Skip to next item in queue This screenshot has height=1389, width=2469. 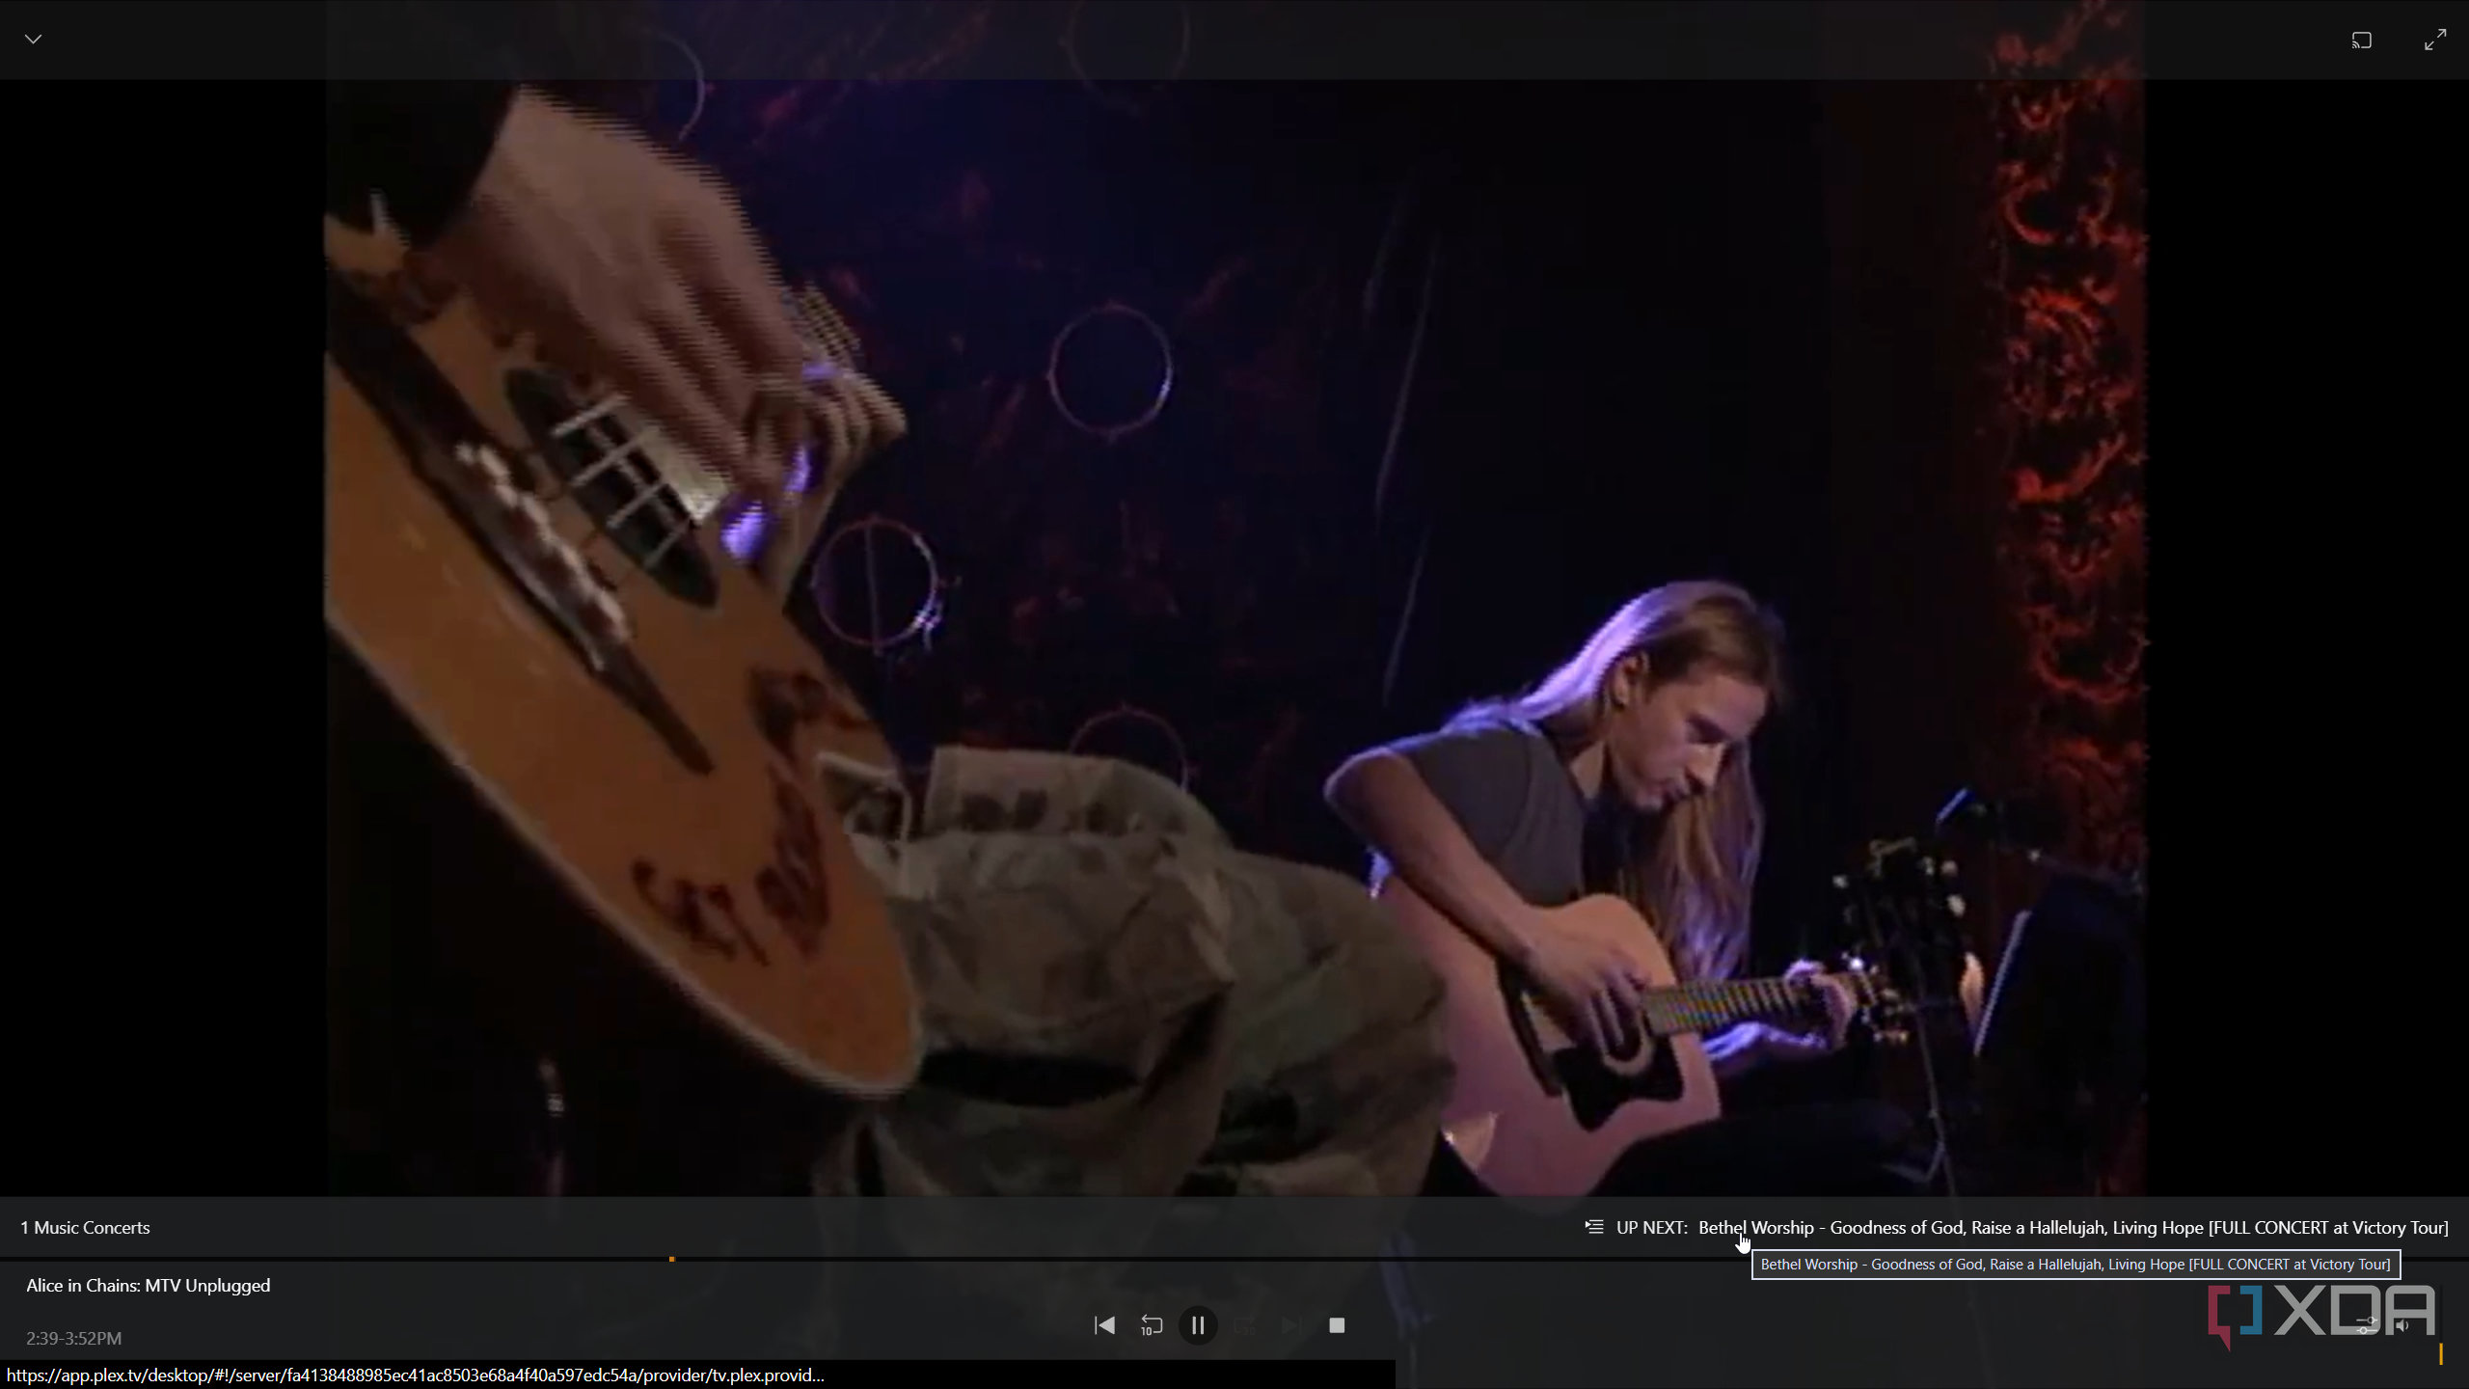pos(1290,1325)
